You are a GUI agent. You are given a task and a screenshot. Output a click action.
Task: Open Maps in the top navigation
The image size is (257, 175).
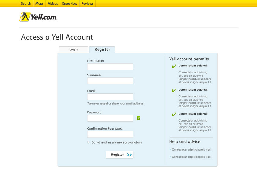(39, 3)
